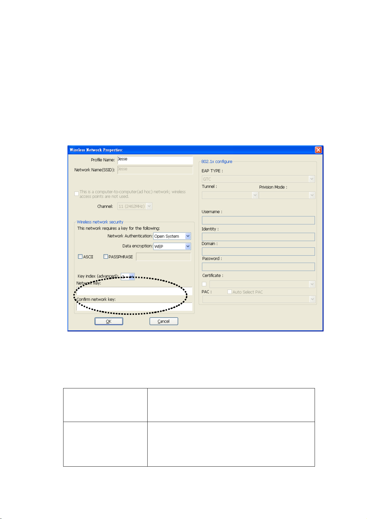Open the Privision Mode dropdown
Image resolution: width=367 pixels, height=519 pixels.
pyautogui.click(x=287, y=195)
